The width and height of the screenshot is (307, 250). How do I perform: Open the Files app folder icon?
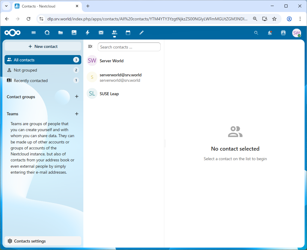(61, 33)
